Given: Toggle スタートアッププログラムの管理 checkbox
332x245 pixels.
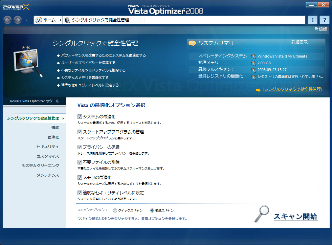Looking at the screenshot, I should (80, 132).
